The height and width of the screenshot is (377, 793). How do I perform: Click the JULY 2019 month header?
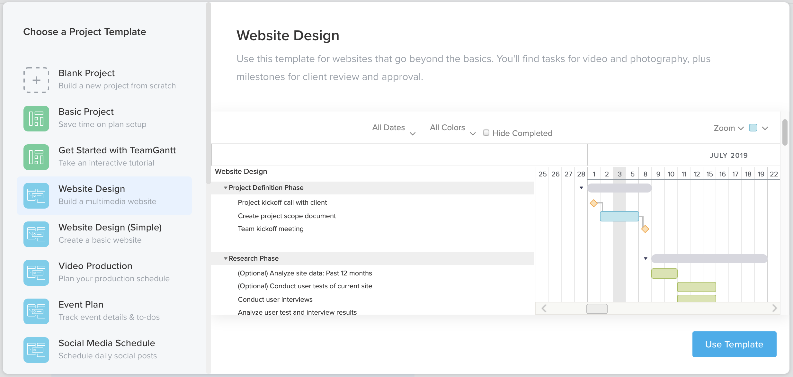pos(729,156)
